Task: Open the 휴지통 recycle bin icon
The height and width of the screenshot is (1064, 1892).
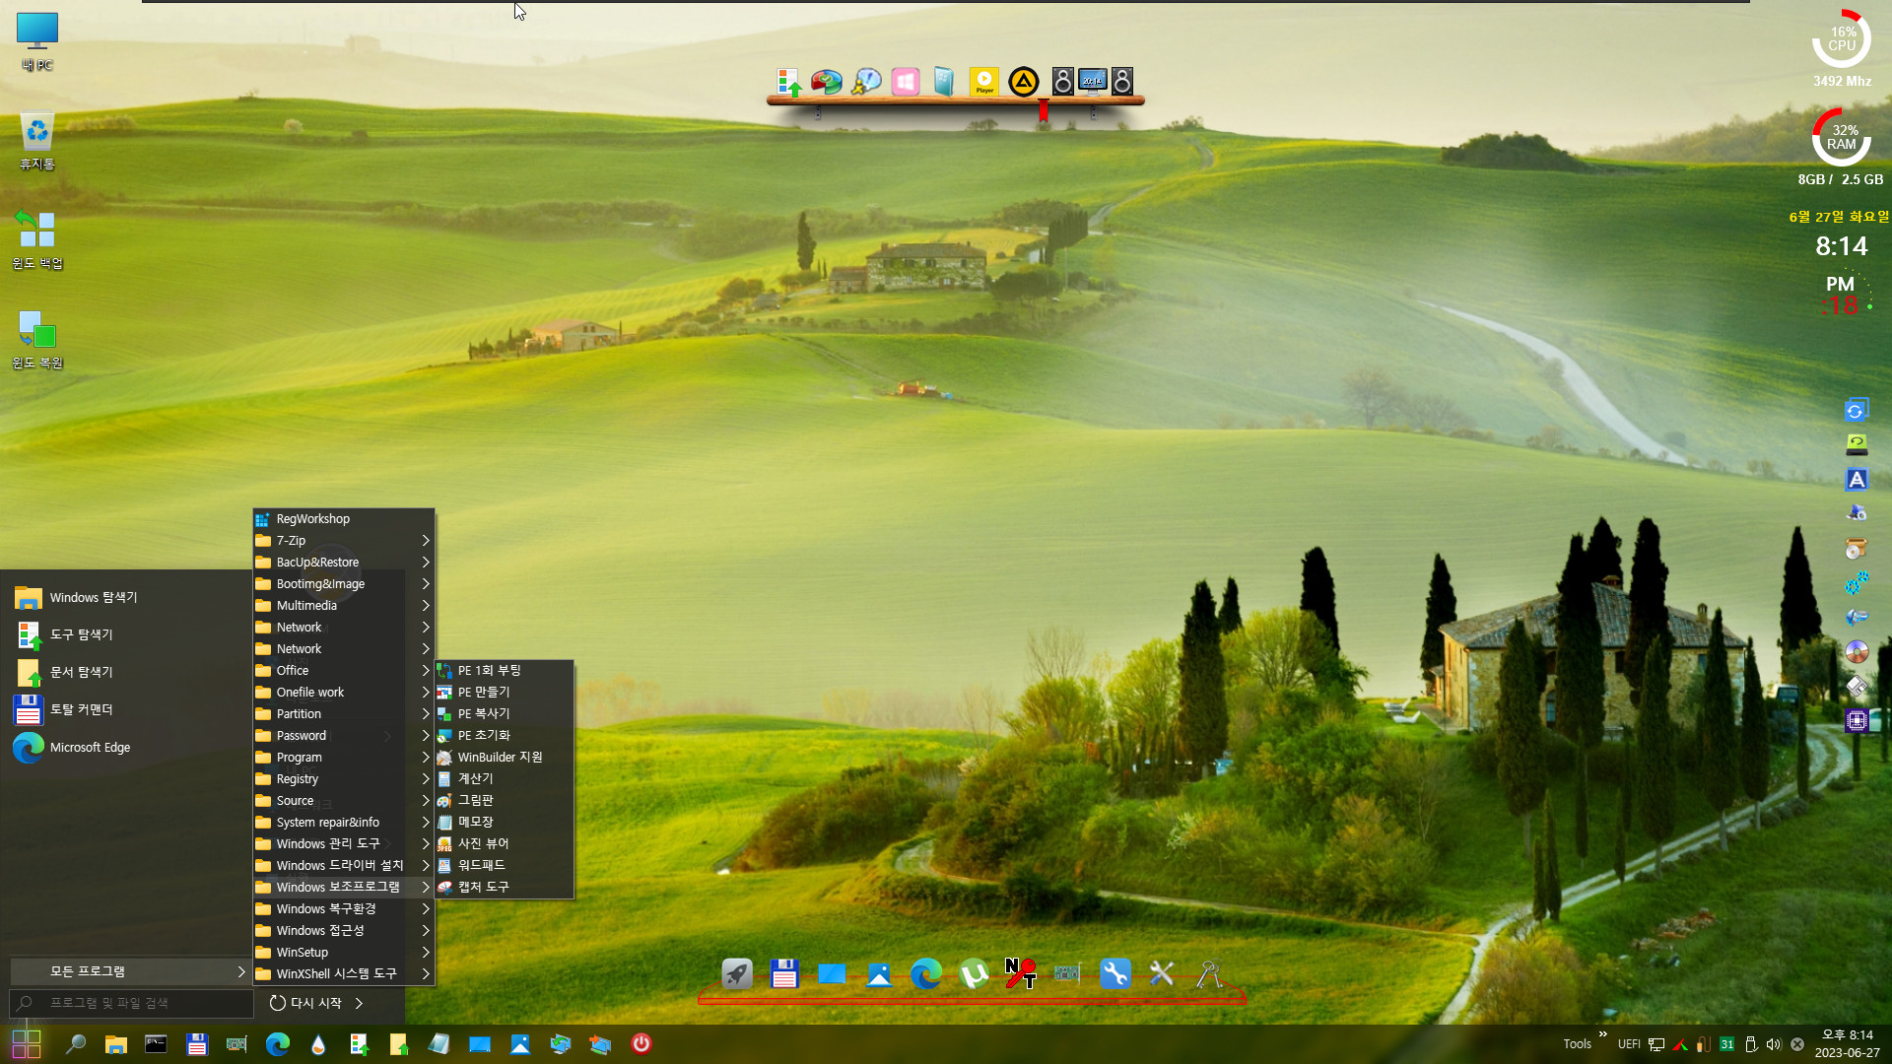Action: point(37,141)
